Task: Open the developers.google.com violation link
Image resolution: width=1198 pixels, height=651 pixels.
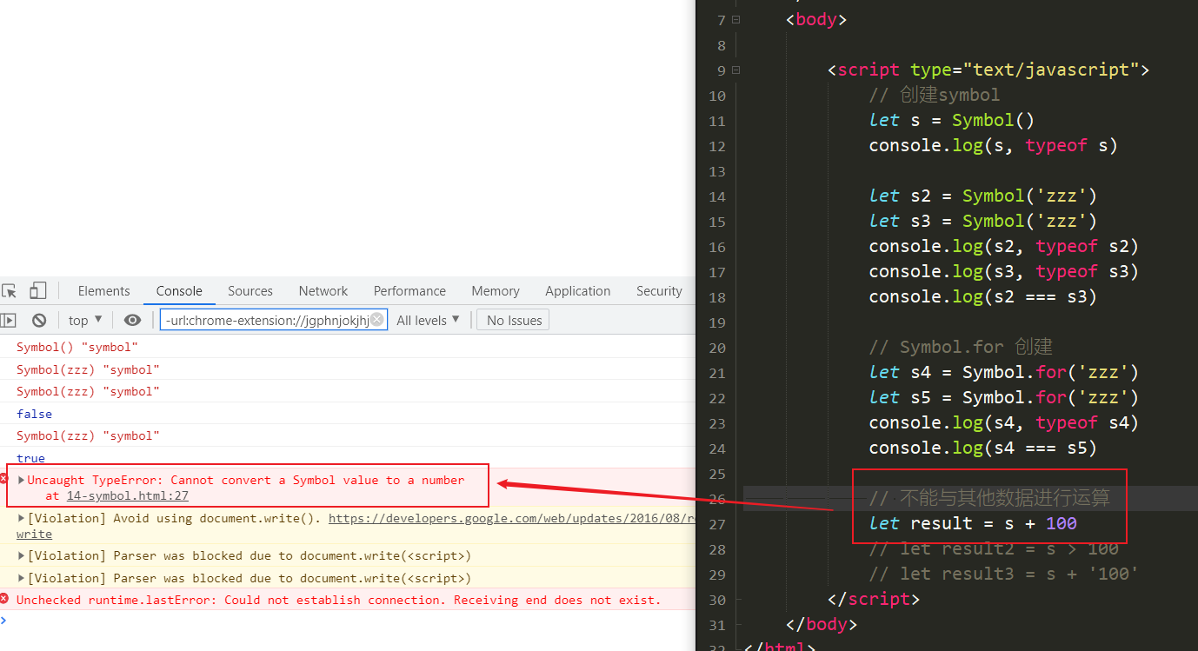Action: 512,518
